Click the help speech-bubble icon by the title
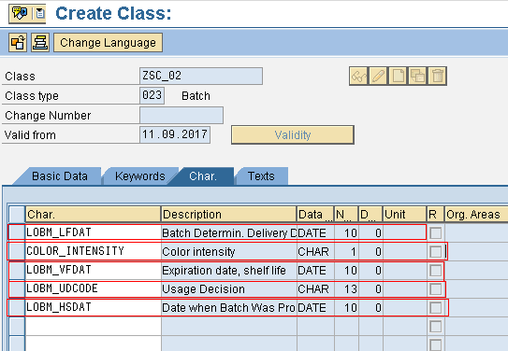Image resolution: width=508 pixels, height=351 pixels. 20,13
